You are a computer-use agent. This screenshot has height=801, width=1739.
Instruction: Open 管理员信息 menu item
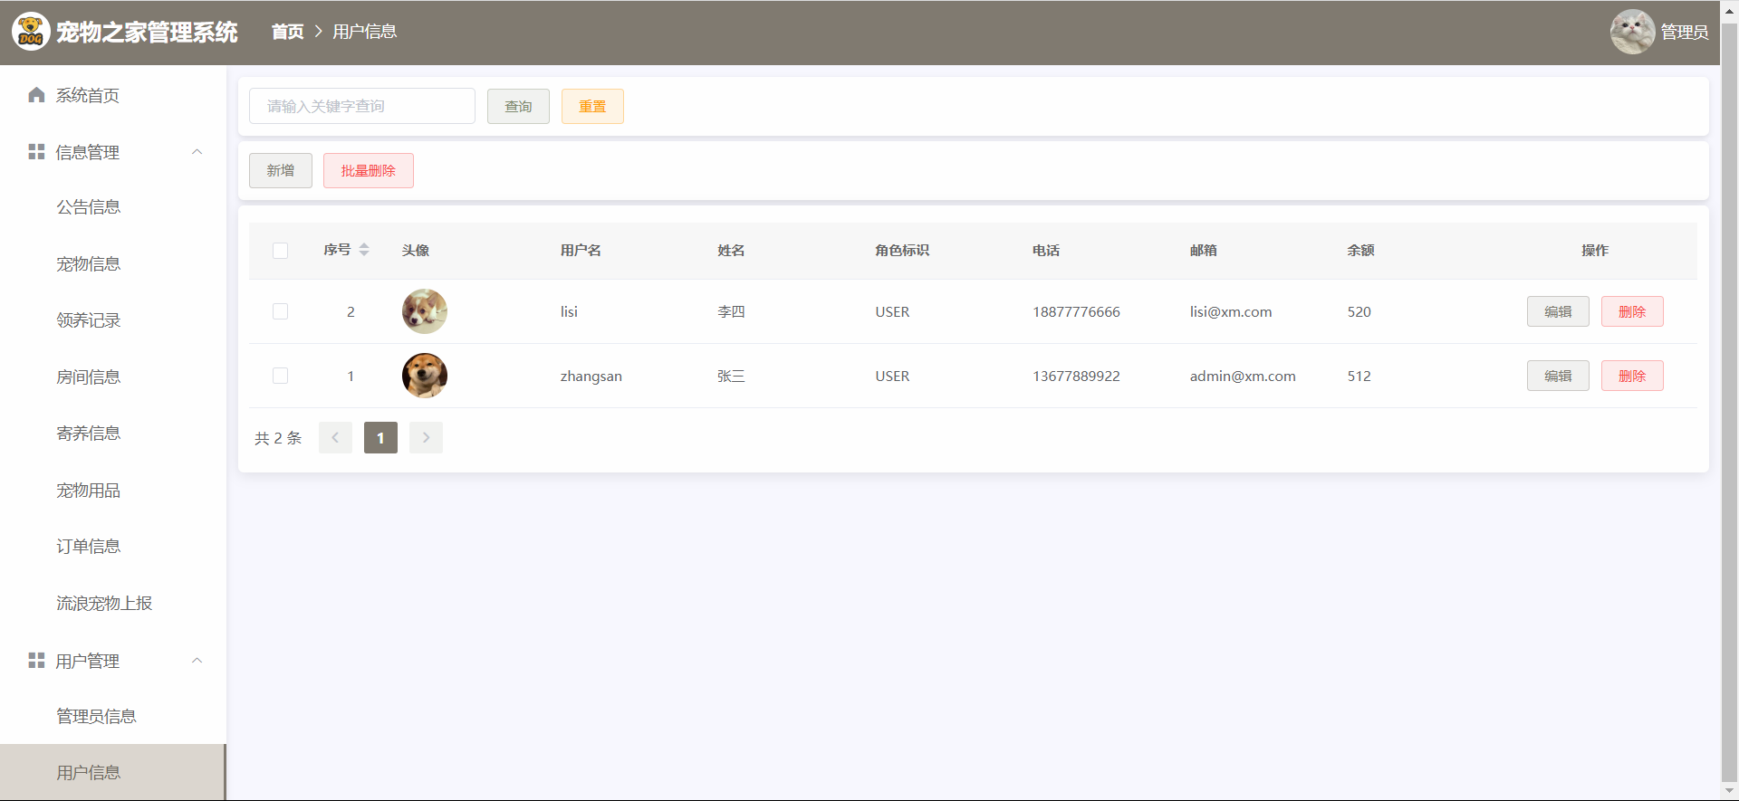(x=113, y=717)
